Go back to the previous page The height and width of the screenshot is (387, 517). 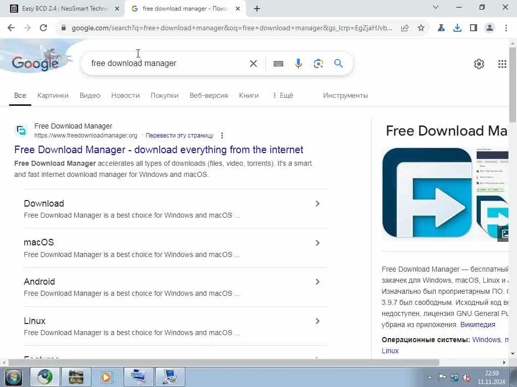[x=11, y=28]
